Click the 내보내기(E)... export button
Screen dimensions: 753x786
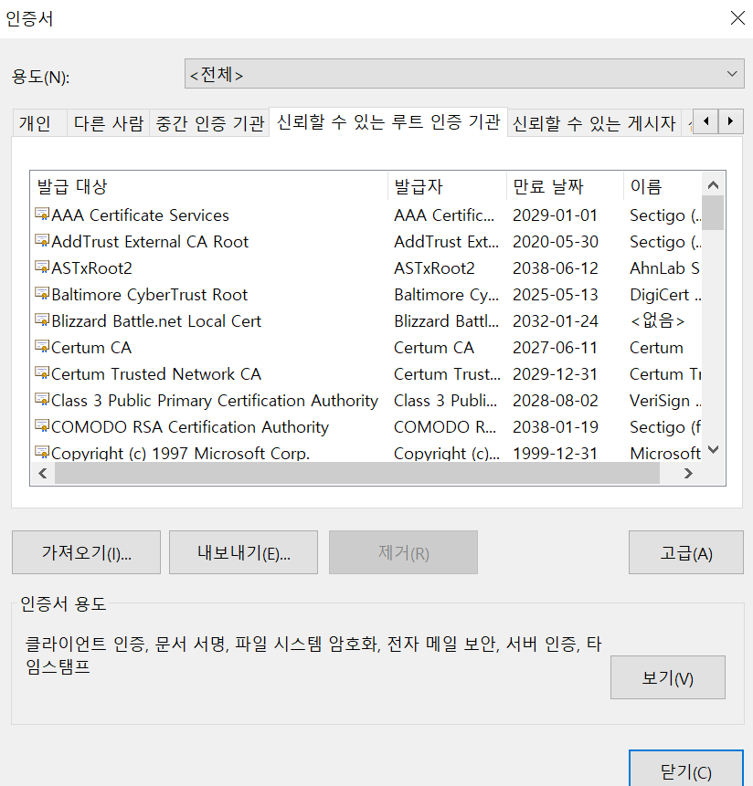coord(243,552)
